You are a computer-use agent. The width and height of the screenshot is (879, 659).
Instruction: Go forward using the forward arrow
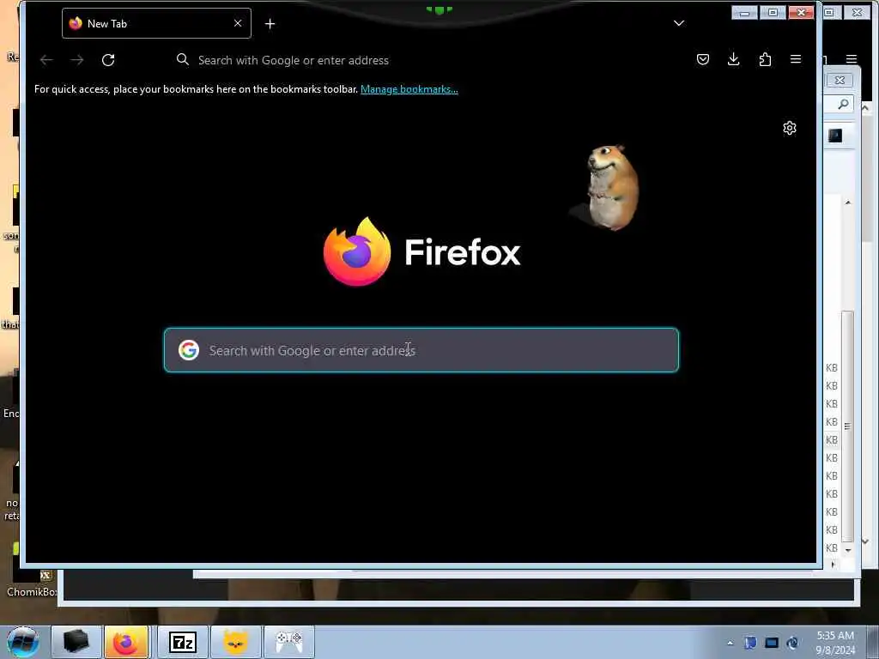[x=77, y=60]
